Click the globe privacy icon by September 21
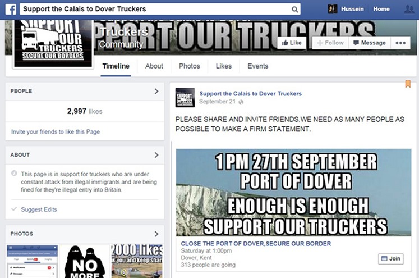The height and width of the screenshot is (278, 419). pos(241,102)
